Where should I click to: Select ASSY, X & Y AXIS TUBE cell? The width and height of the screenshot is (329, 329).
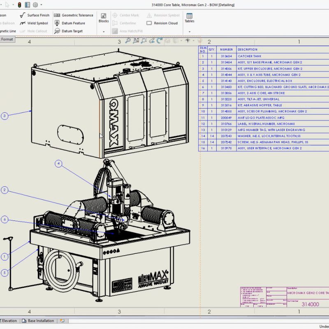coord(283,75)
